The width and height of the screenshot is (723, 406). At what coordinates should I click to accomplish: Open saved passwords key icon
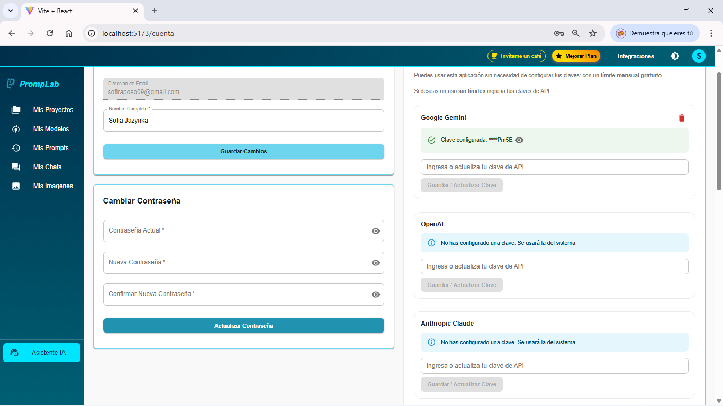pos(559,33)
